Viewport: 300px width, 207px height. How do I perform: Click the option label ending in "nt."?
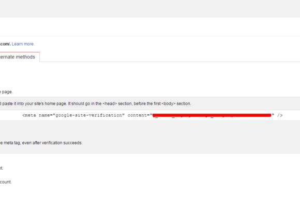coord(2,168)
